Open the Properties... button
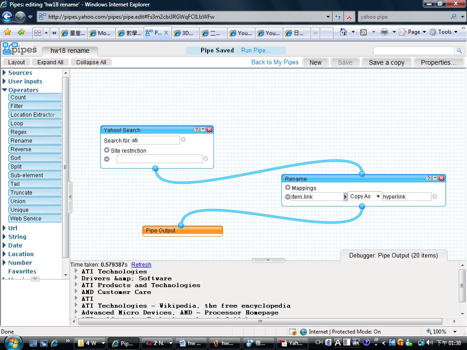Screen dimensions: 467x350 point(438,62)
